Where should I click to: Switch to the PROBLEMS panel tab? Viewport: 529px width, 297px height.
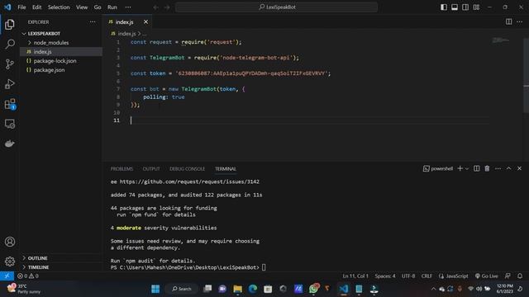pos(122,168)
